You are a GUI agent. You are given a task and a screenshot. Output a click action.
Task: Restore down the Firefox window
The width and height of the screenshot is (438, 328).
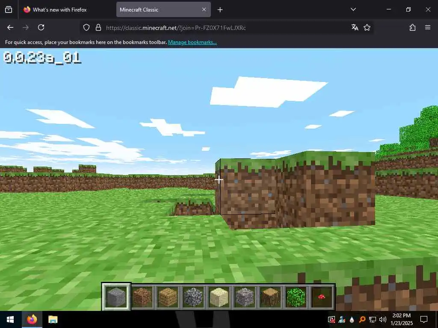click(x=408, y=9)
